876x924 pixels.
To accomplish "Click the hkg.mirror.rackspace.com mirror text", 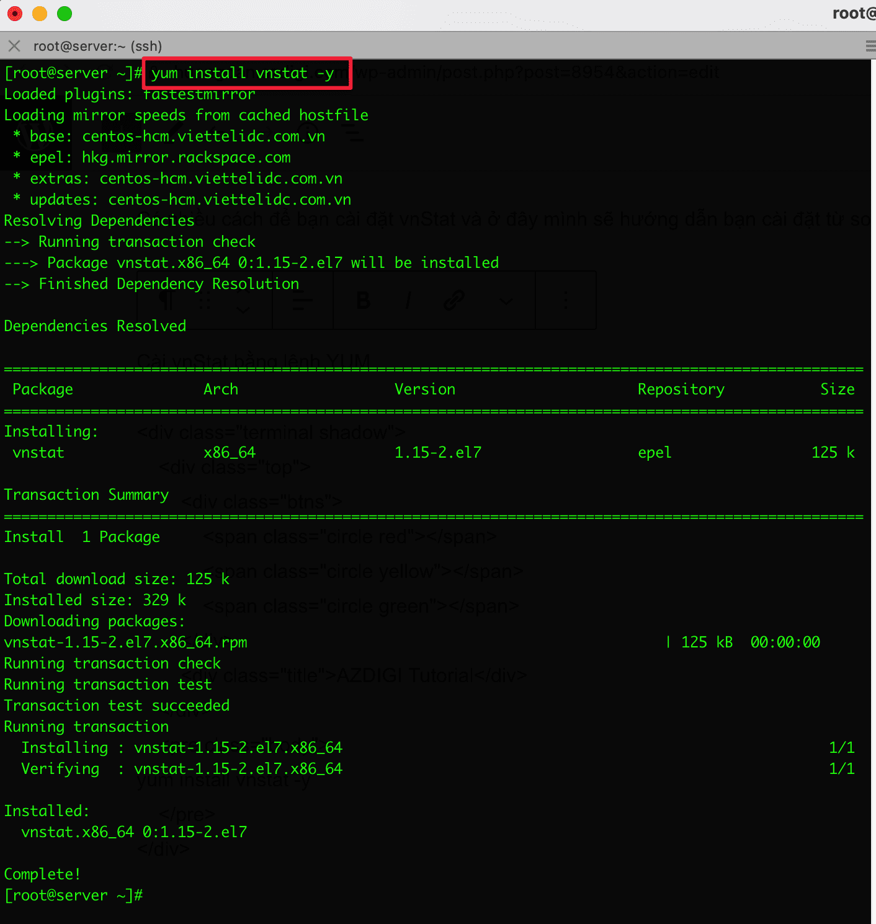I will click(x=186, y=158).
